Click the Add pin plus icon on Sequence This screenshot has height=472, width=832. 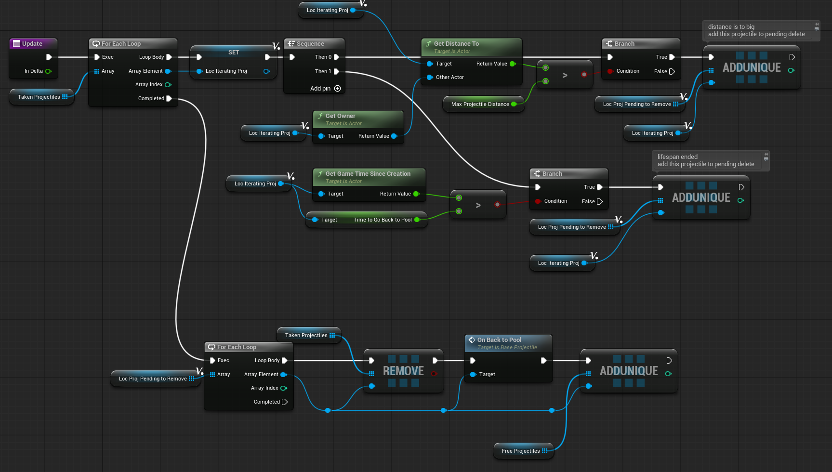point(337,89)
